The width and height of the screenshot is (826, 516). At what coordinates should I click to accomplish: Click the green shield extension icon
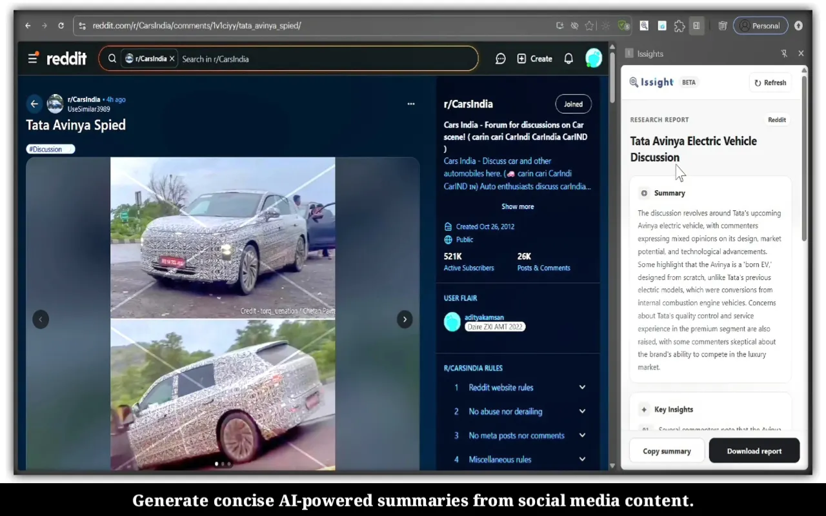click(623, 26)
